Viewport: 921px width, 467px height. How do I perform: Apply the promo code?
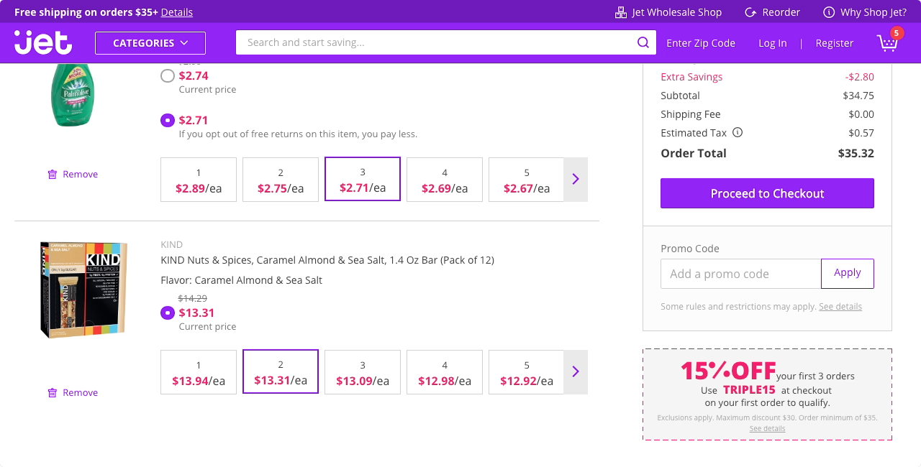(848, 273)
